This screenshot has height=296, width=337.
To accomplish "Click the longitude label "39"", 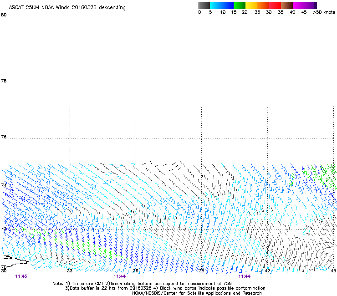I will (x=201, y=271).
